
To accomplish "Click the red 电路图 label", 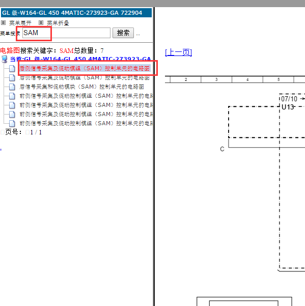I will pos(10,50).
